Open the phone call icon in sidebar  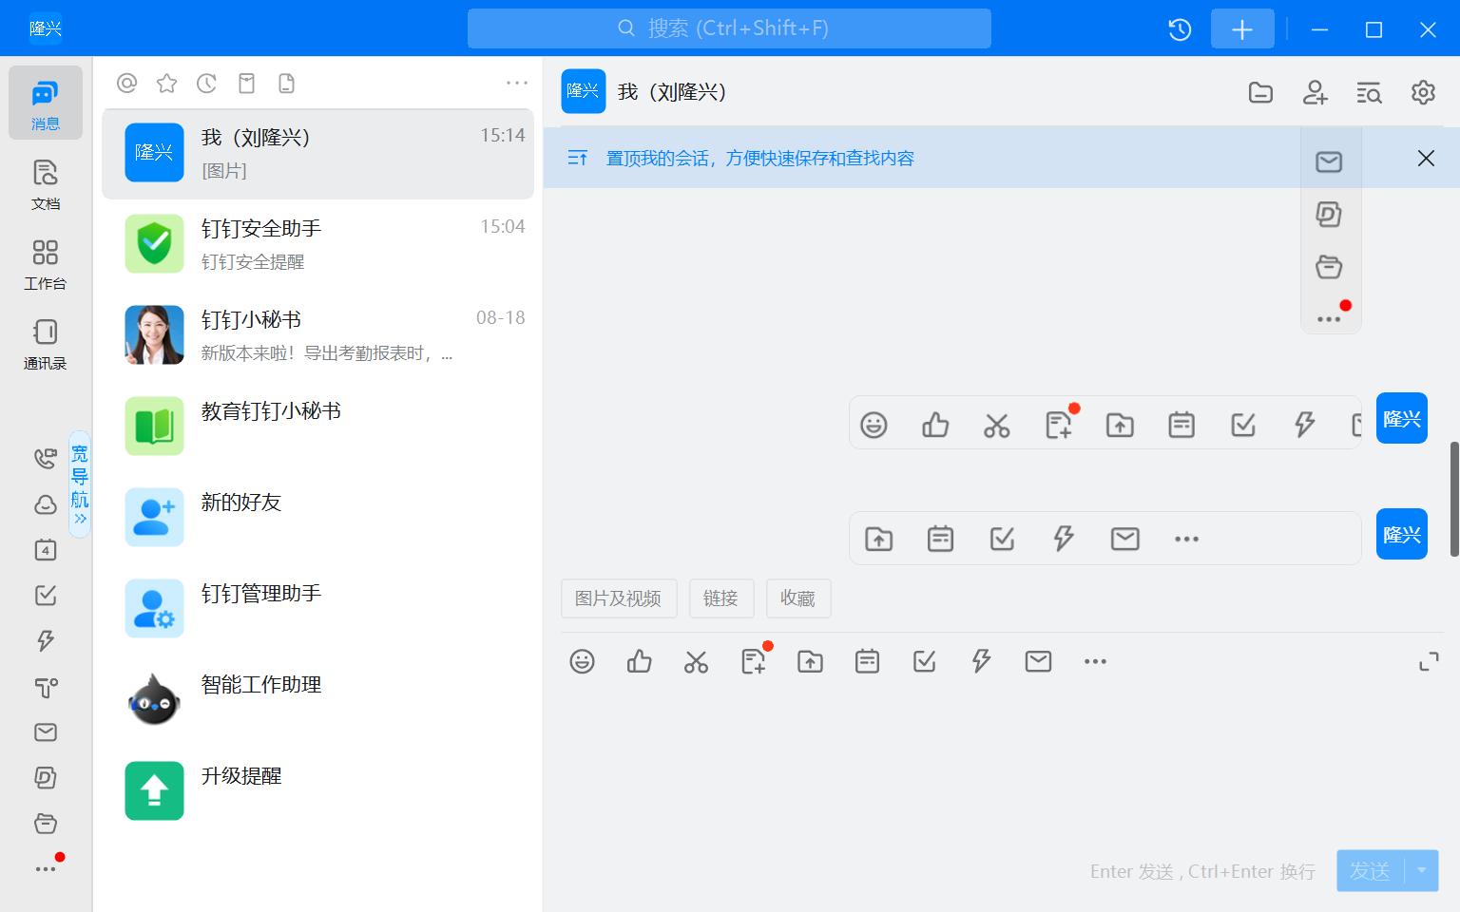coord(46,459)
